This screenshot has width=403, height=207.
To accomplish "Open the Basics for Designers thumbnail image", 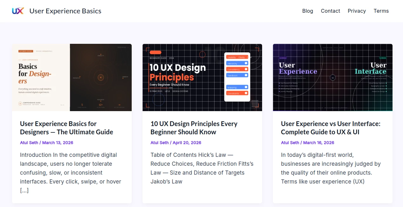I will [72, 77].
